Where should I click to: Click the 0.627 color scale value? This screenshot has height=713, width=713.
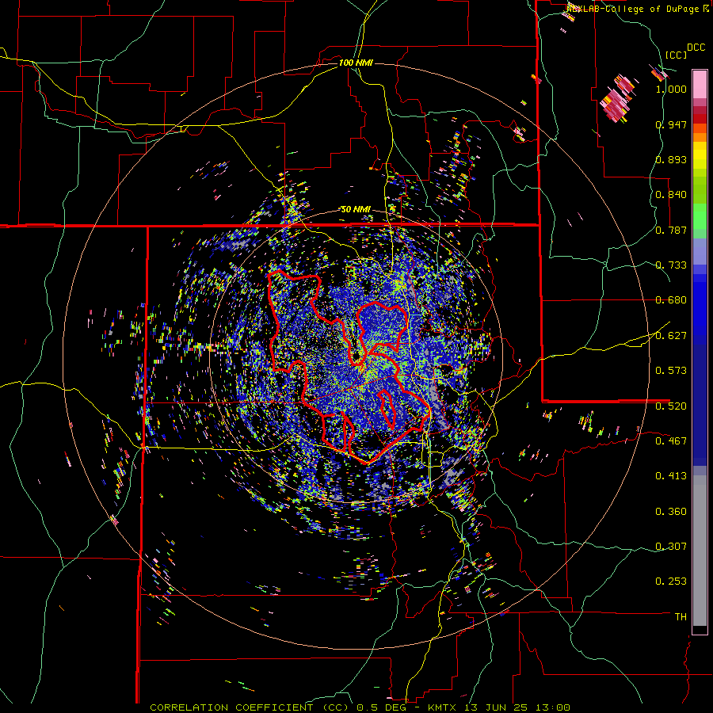coord(671,336)
